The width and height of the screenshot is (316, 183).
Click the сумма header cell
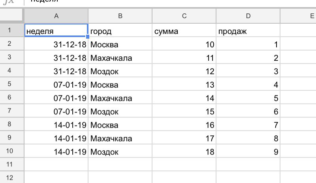click(x=184, y=30)
